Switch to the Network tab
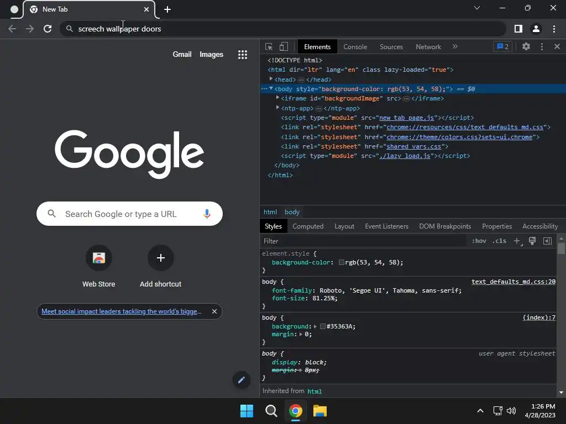Image resolution: width=566 pixels, height=424 pixels. click(428, 47)
